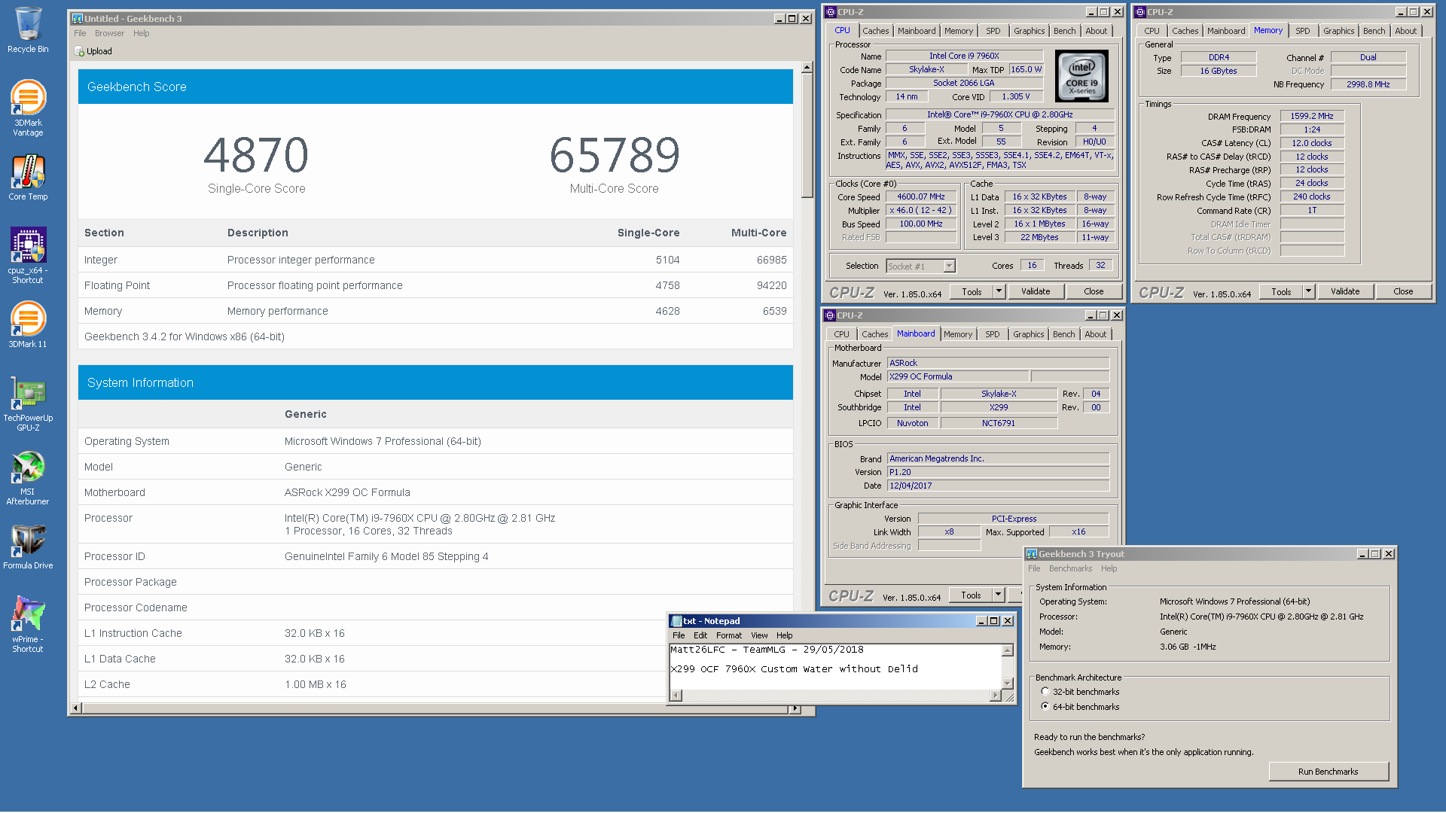Click motherboard model X299 OC Formula field
The width and height of the screenshot is (1446, 813).
click(958, 376)
